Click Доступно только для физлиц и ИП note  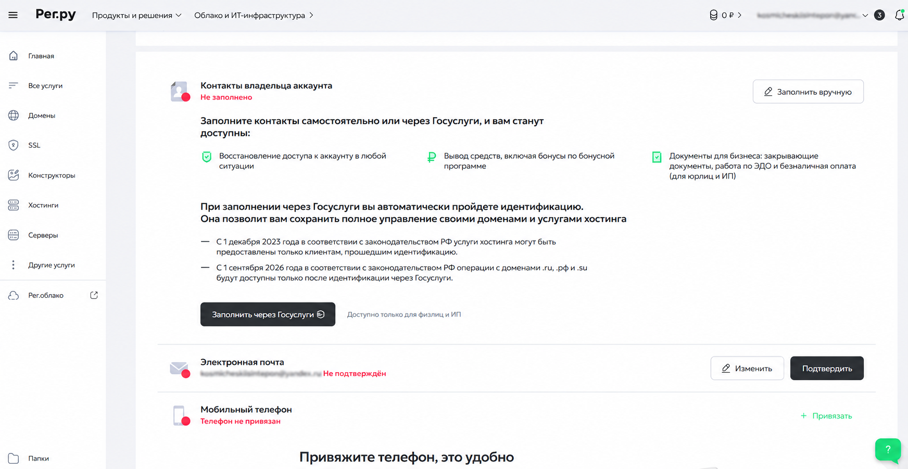click(x=404, y=314)
